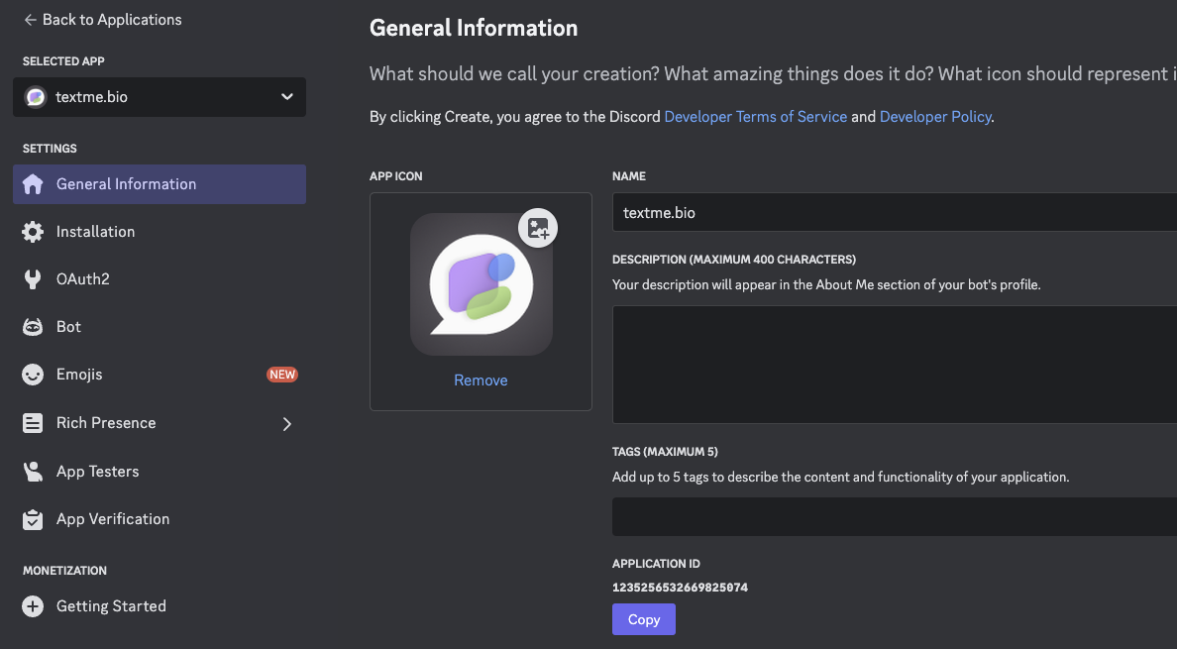Open the Emojis section icon
The image size is (1177, 649).
point(33,374)
